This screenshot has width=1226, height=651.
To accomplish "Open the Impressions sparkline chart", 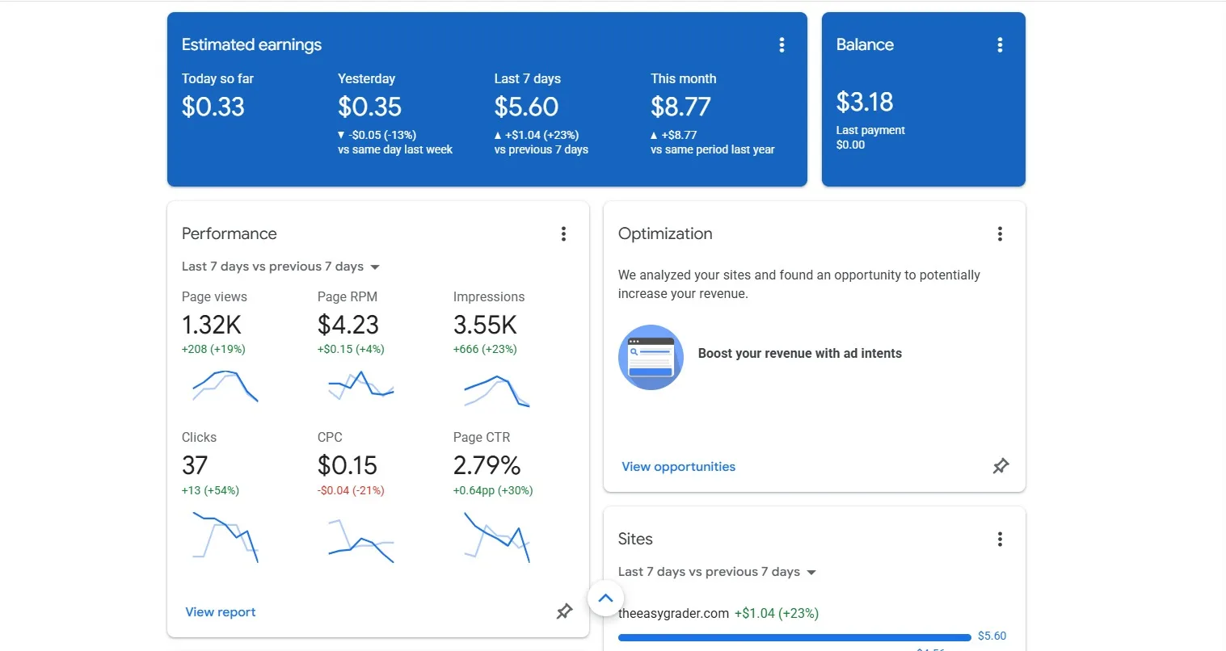I will tap(497, 391).
